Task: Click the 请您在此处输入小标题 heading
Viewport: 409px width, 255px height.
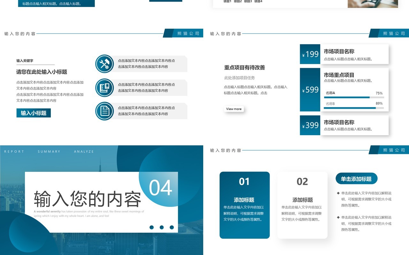Action: coord(42,72)
